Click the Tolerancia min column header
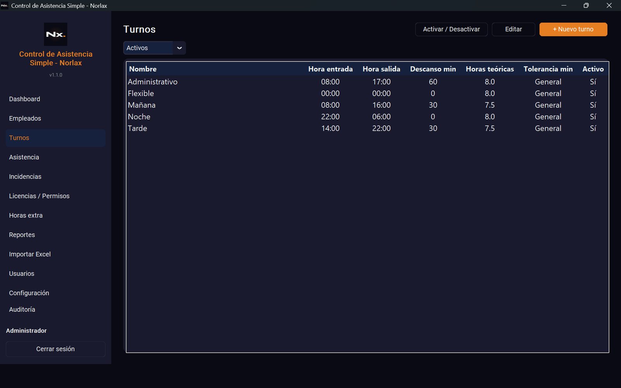 [548, 69]
